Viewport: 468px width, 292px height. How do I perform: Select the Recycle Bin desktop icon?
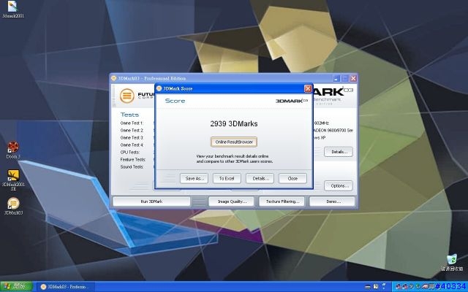(452, 262)
